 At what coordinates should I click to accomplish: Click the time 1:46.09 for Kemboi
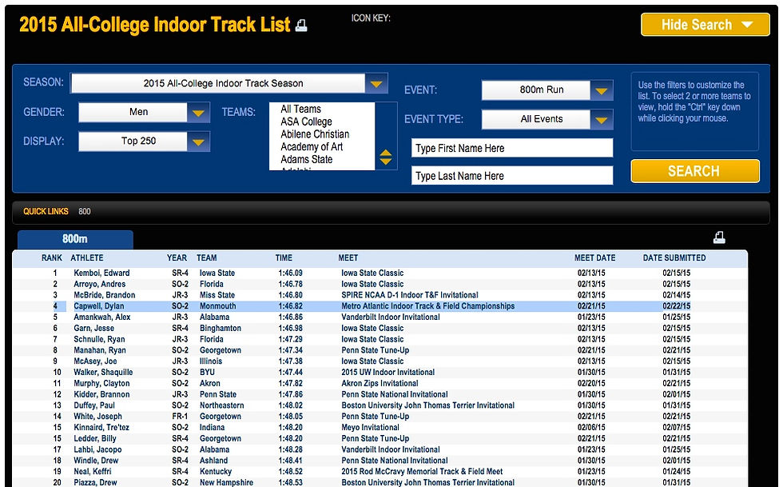coord(290,273)
